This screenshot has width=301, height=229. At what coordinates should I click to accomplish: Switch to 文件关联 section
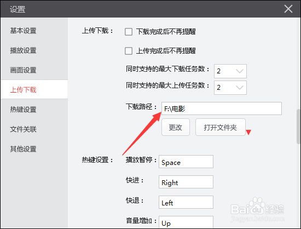tap(23, 129)
